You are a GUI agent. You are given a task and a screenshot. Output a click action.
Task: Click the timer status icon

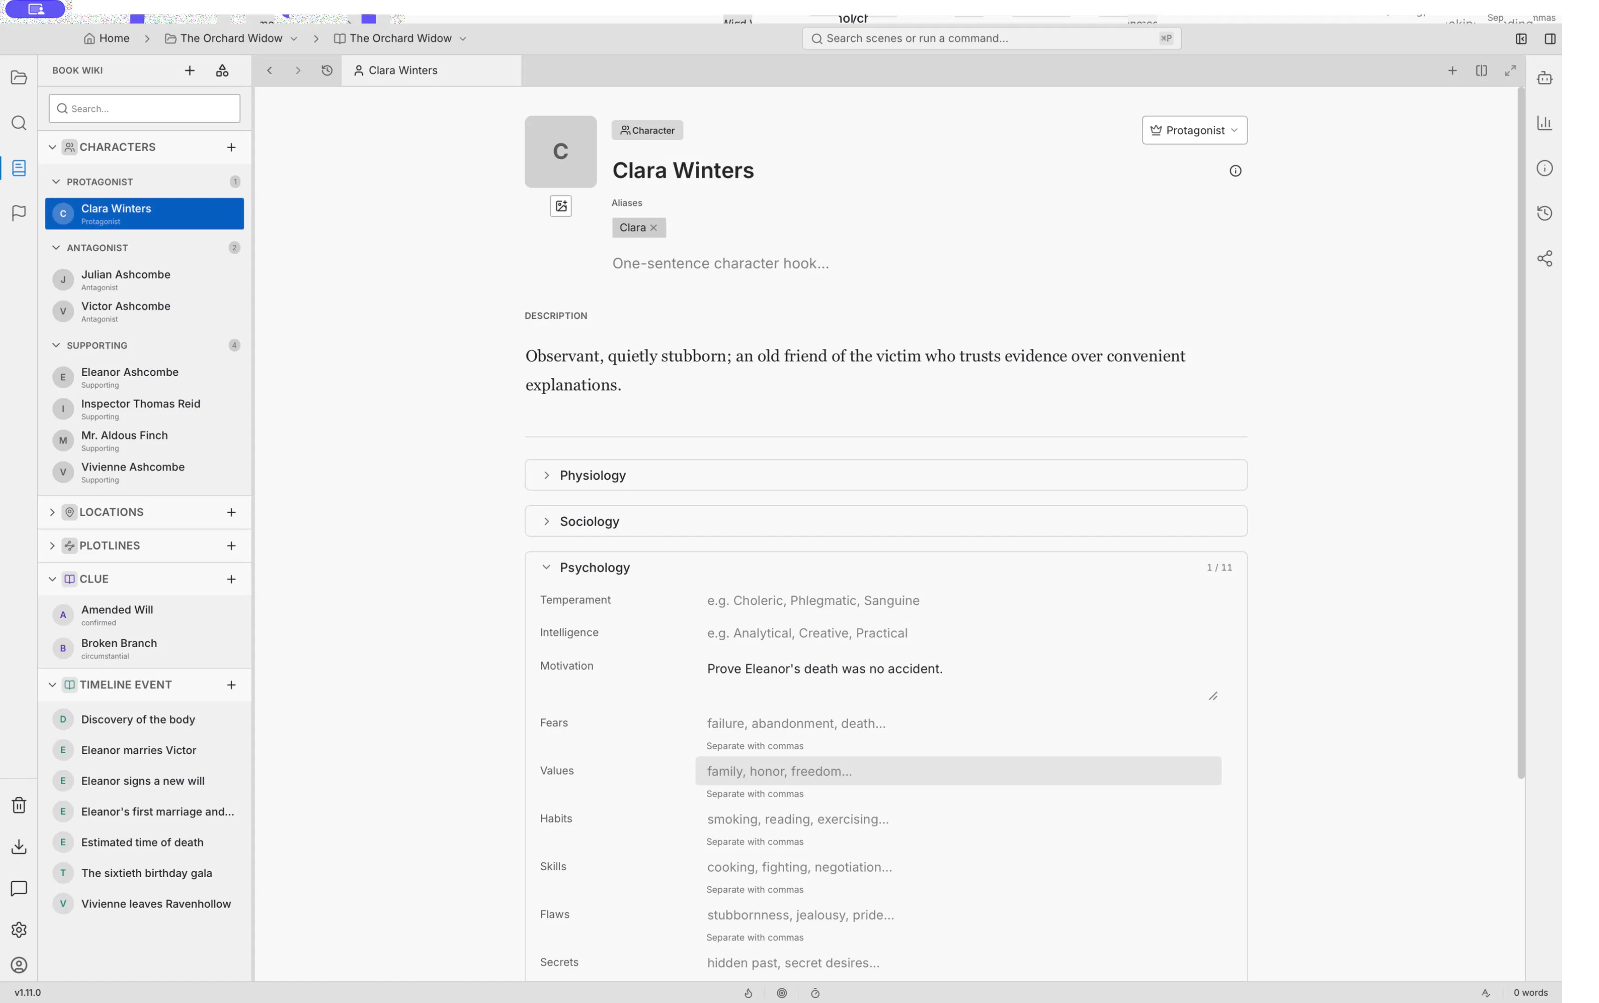(815, 993)
